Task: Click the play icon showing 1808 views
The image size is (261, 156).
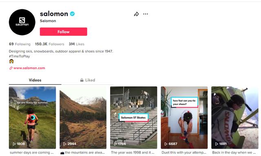Action: (14, 144)
